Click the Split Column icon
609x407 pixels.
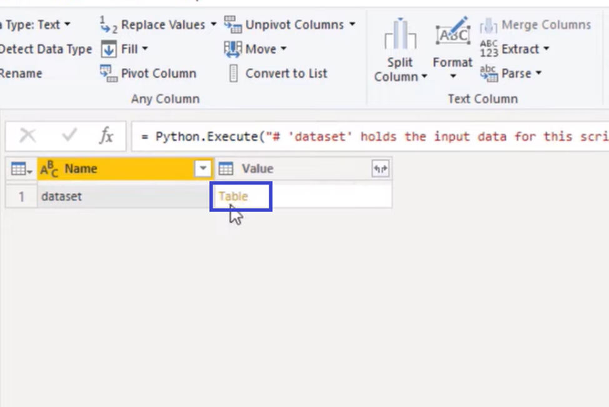[400, 34]
